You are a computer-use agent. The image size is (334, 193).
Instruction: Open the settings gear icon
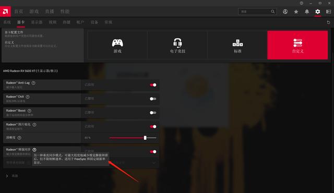pos(318,11)
